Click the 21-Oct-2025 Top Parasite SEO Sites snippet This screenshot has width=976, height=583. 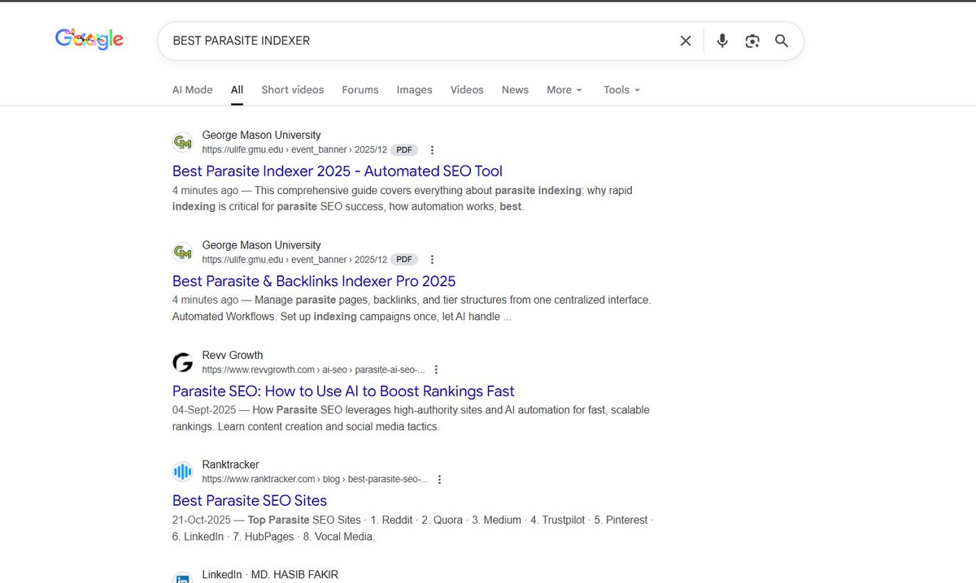412,528
